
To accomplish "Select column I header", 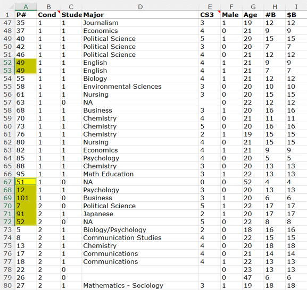I will (x=296, y=7).
